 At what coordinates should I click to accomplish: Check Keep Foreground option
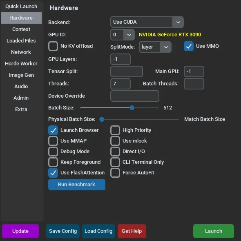53,162
